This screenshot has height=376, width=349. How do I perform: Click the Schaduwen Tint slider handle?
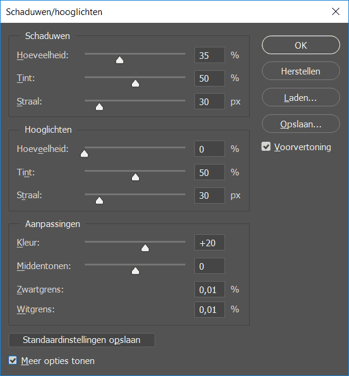135,83
